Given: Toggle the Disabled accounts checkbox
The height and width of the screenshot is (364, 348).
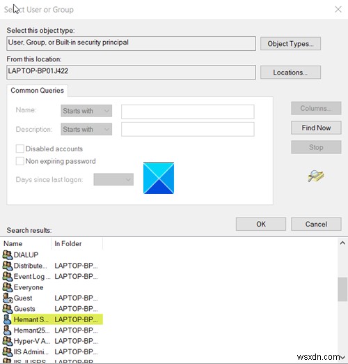Looking at the screenshot, I should [x=19, y=149].
